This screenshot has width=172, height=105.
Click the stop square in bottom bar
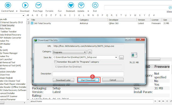[x=167, y=101]
